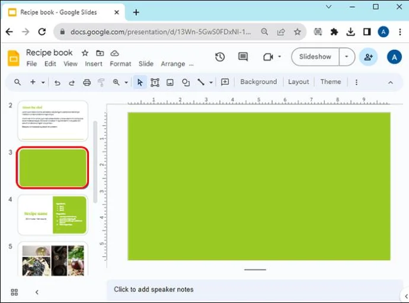
Task: Show hidden menus via ellipsis
Action: point(191,65)
